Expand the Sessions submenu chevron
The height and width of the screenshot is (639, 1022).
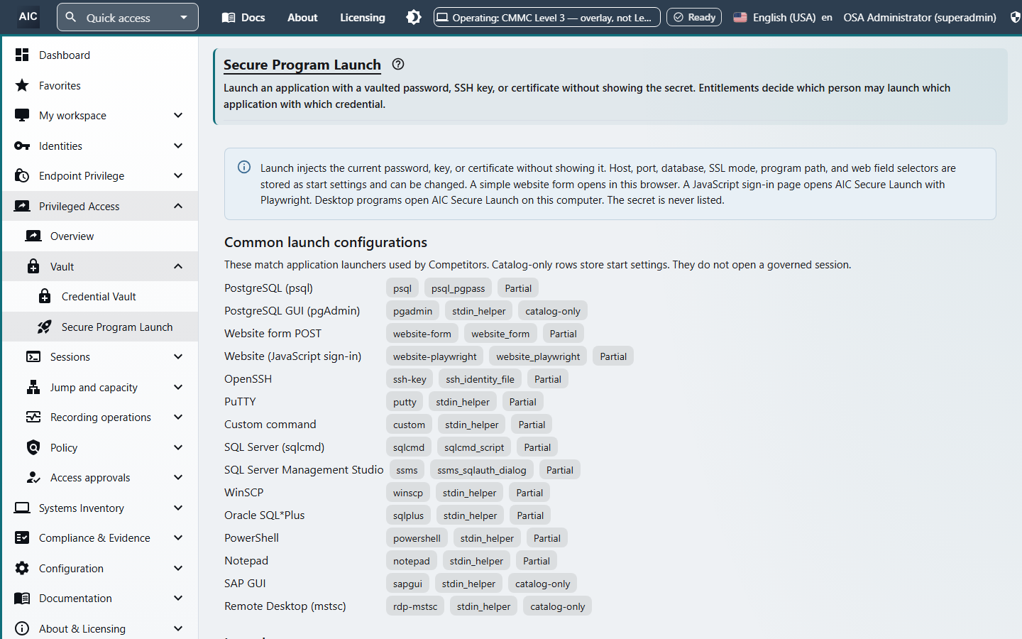[x=178, y=356]
